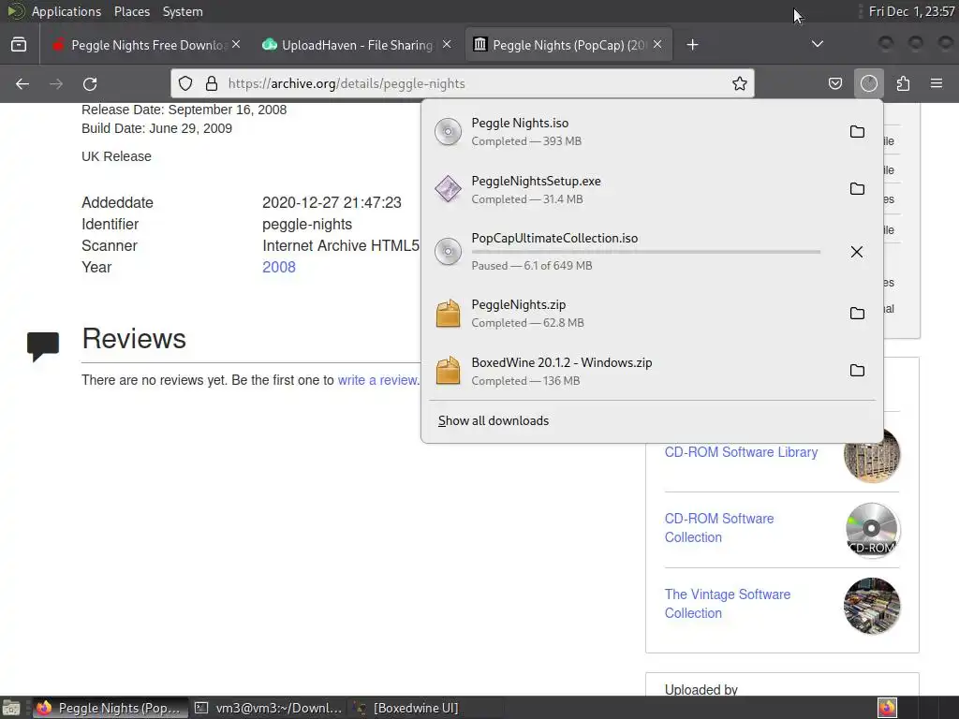Click the Reviews speech bubble icon
The height and width of the screenshot is (719, 959).
tap(43, 346)
